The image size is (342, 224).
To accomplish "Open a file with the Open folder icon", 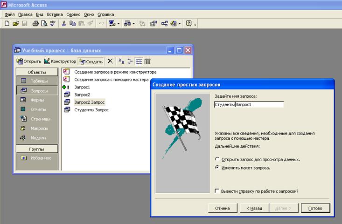I will coord(16,23).
